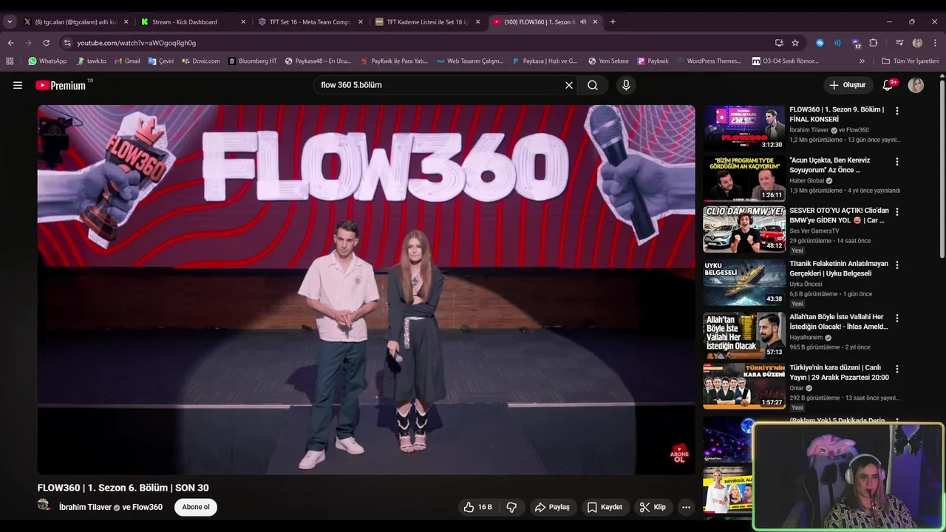
Task: Like the video (16 B)
Action: point(477,507)
